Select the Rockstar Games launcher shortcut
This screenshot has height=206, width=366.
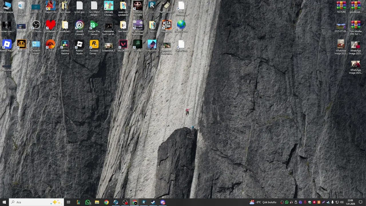coord(94,47)
